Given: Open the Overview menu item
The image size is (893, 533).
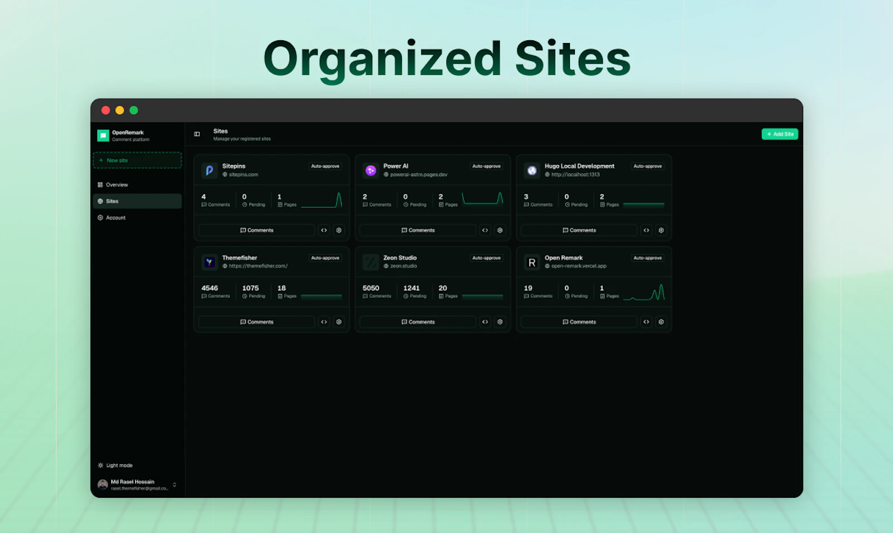Looking at the screenshot, I should click(137, 185).
